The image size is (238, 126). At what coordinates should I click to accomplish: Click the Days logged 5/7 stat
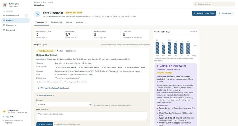click(x=77, y=34)
